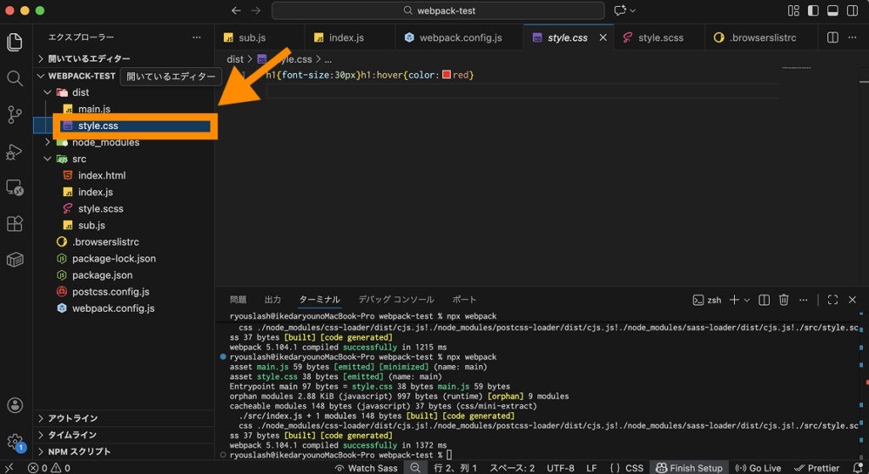Open the Source Control view
The image size is (869, 474).
tap(14, 115)
